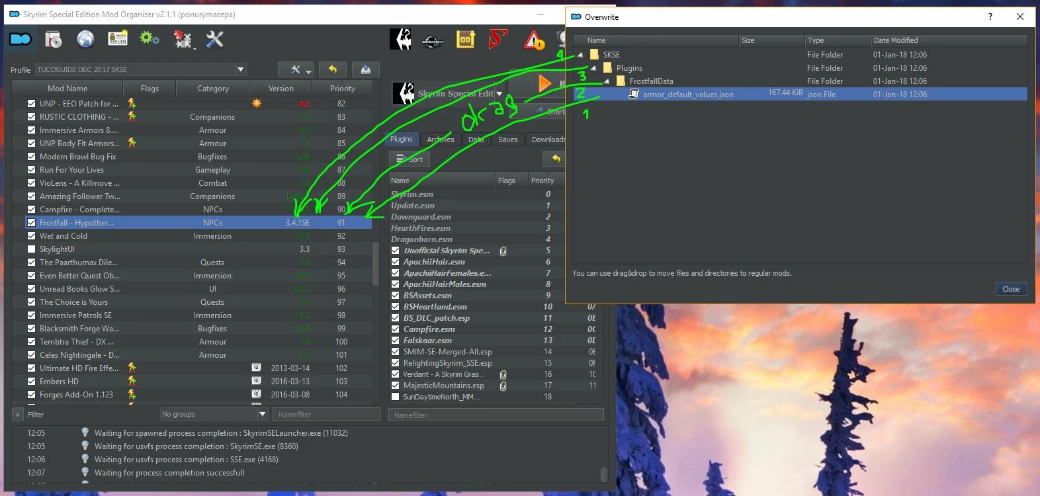Screen dimensions: 1040x496
Task: Click the flag icon on RUSTIC CLOTHING row
Action: [x=132, y=116]
